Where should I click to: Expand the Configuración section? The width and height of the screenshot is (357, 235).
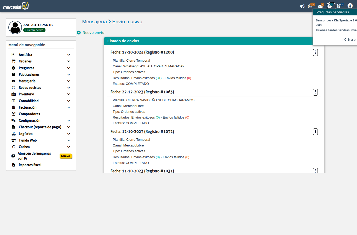pos(68,120)
